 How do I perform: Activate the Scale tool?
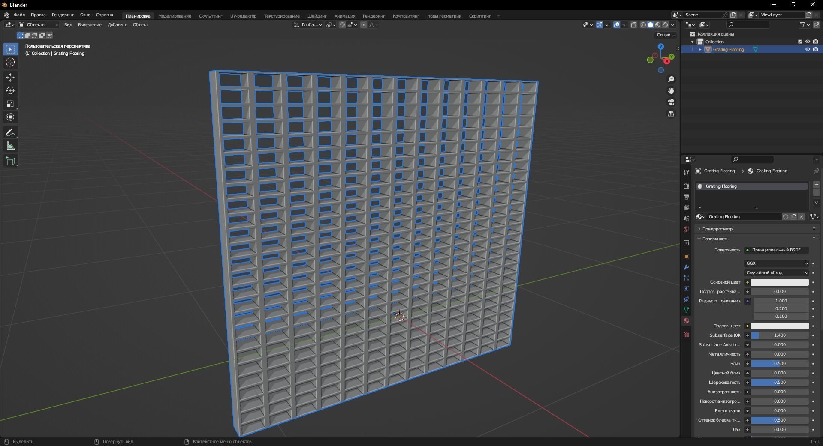coord(10,104)
